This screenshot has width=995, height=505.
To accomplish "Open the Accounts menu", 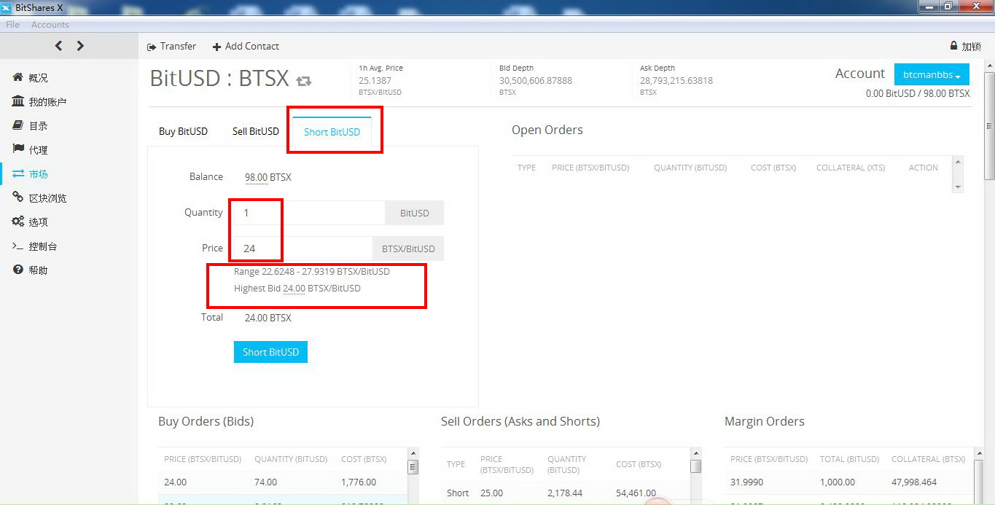I will [x=50, y=25].
